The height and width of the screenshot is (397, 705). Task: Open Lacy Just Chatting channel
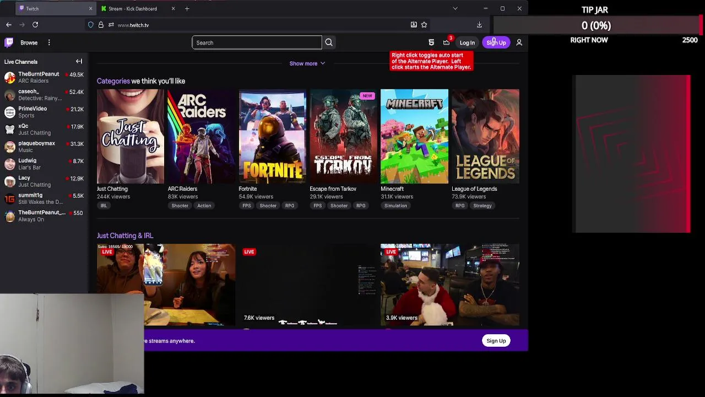point(44,181)
